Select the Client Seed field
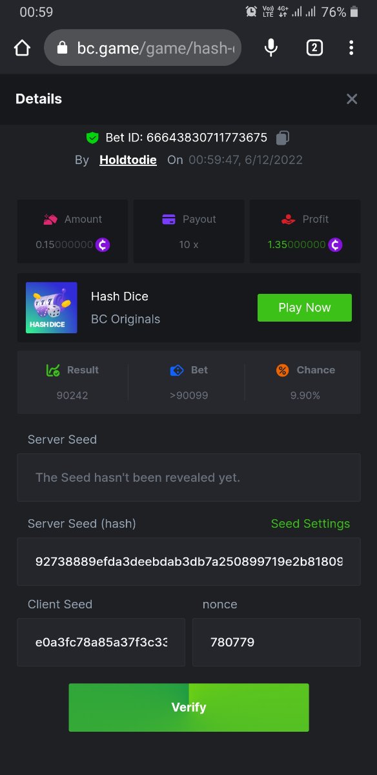 pyautogui.click(x=101, y=642)
